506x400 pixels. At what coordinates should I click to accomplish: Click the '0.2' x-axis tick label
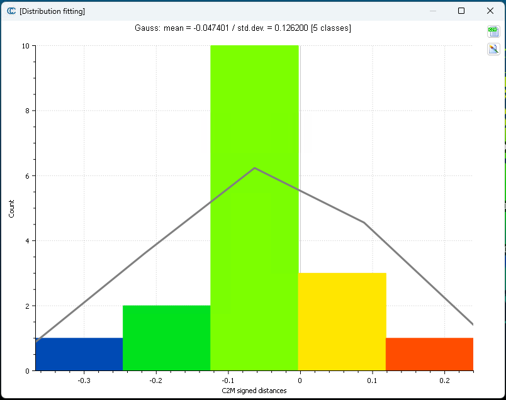tap(444, 381)
